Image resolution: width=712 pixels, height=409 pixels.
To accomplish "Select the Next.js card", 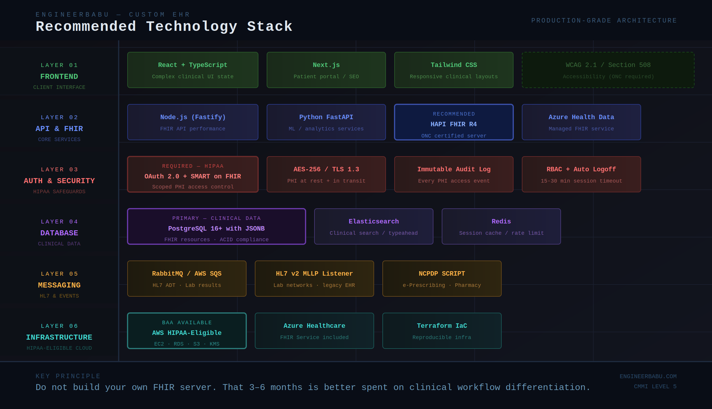I will [x=326, y=70].
